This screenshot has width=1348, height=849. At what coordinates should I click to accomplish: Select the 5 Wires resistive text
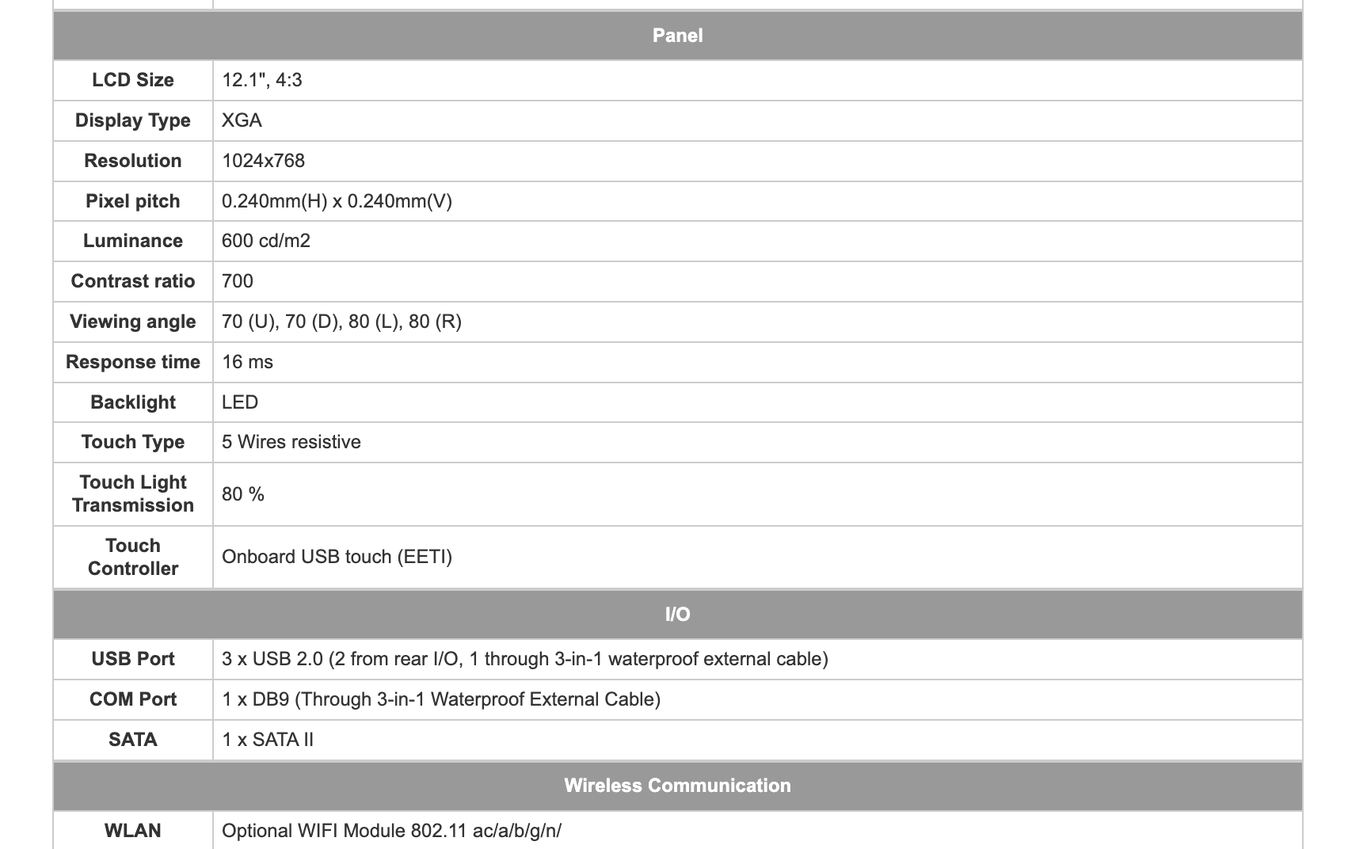pyautogui.click(x=291, y=442)
